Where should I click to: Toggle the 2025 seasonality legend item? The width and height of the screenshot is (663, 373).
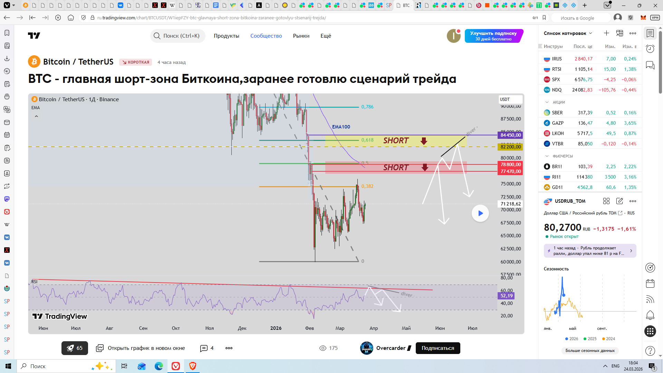pyautogui.click(x=590, y=339)
